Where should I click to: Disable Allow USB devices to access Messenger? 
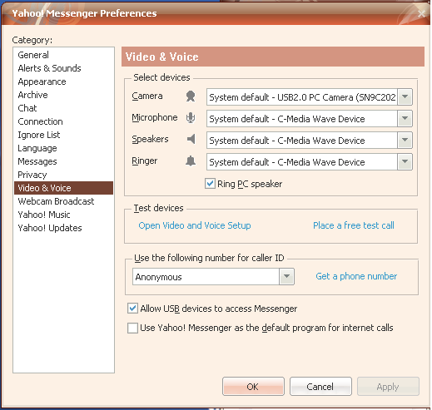[132, 309]
